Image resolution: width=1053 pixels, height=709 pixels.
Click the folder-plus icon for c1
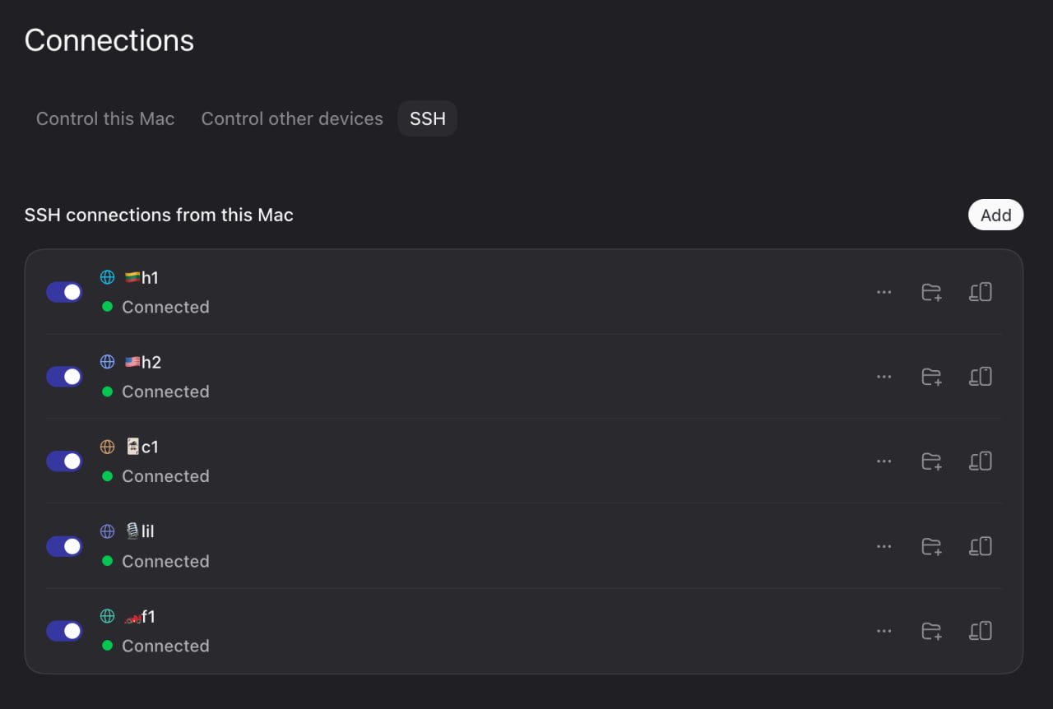931,461
